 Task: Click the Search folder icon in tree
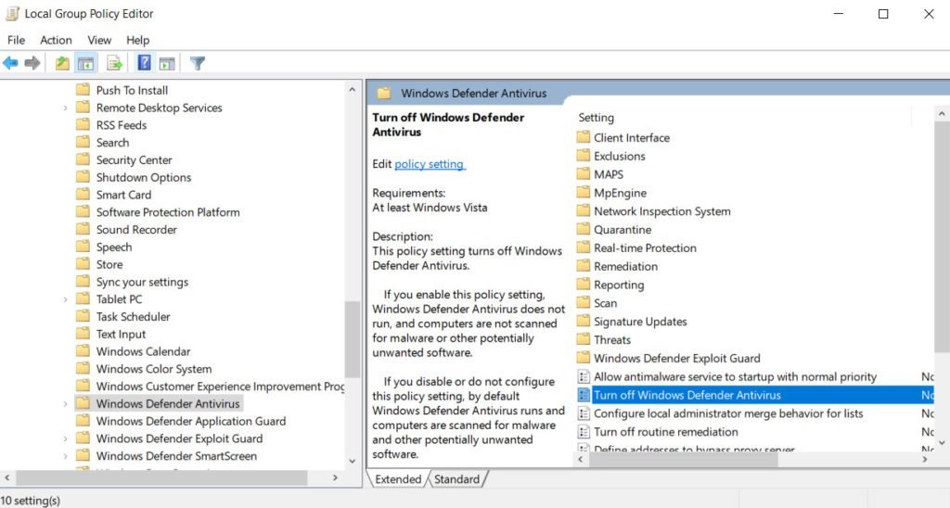(83, 142)
